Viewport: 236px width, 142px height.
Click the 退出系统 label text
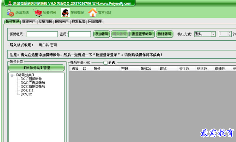tap(22, 13)
